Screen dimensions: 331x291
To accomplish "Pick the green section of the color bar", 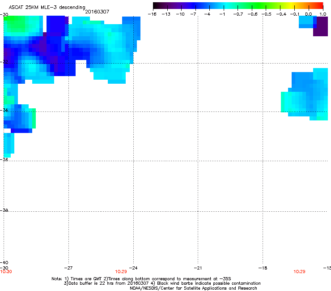I will tap(259, 5).
